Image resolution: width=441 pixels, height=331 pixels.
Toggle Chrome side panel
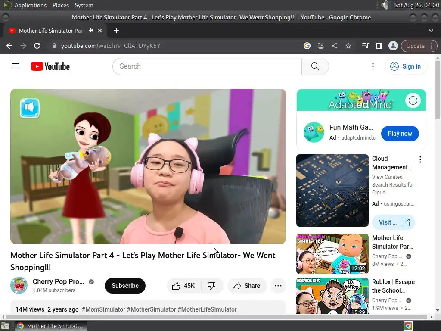[x=379, y=46]
